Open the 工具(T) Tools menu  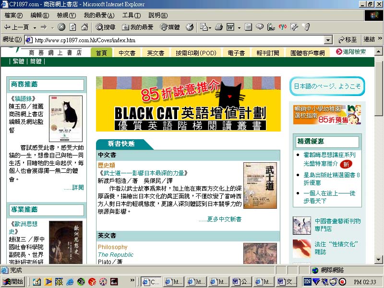click(x=131, y=15)
